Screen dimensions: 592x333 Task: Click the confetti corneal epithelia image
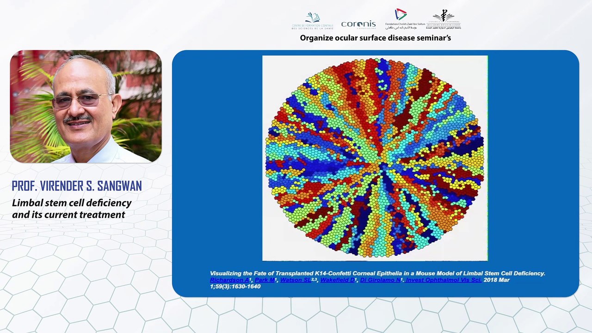tap(375, 158)
